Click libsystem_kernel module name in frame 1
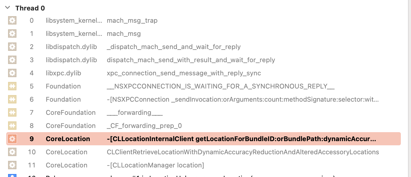Image resolution: width=411 pixels, height=177 pixels. (74, 34)
